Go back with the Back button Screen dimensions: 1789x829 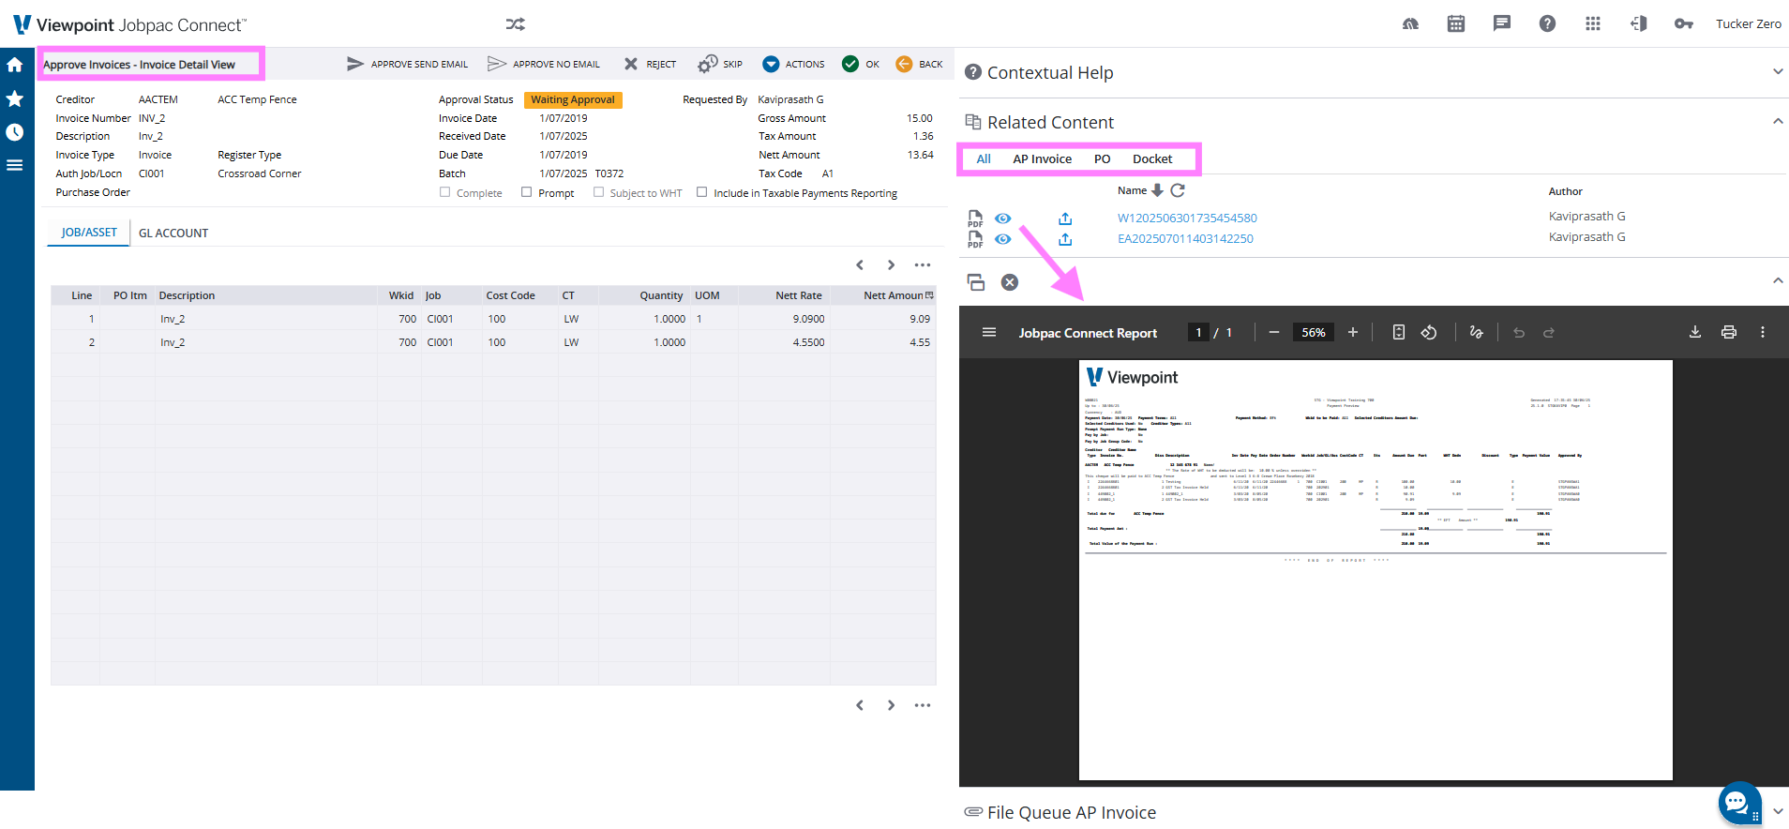[x=920, y=64]
